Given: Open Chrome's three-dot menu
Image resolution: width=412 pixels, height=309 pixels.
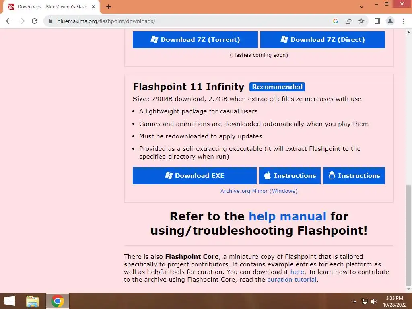Looking at the screenshot, I should tap(403, 21).
